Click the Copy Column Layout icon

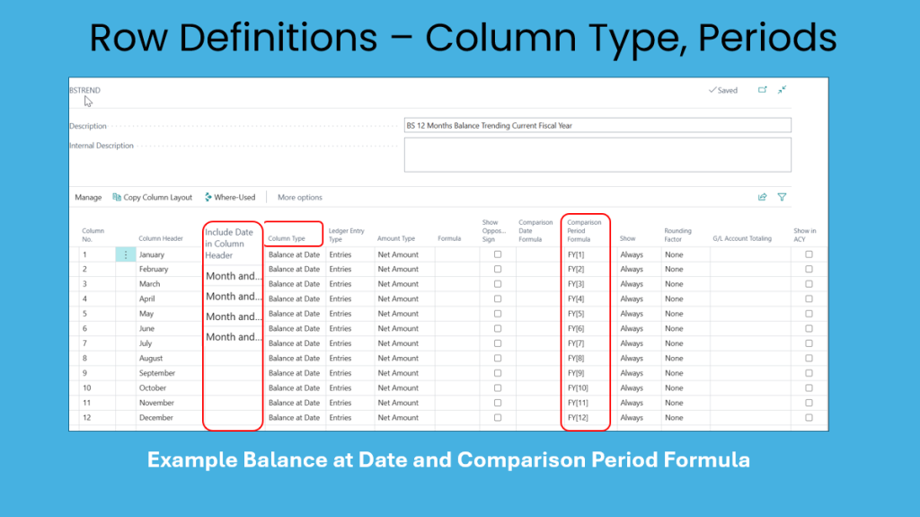pyautogui.click(x=117, y=197)
